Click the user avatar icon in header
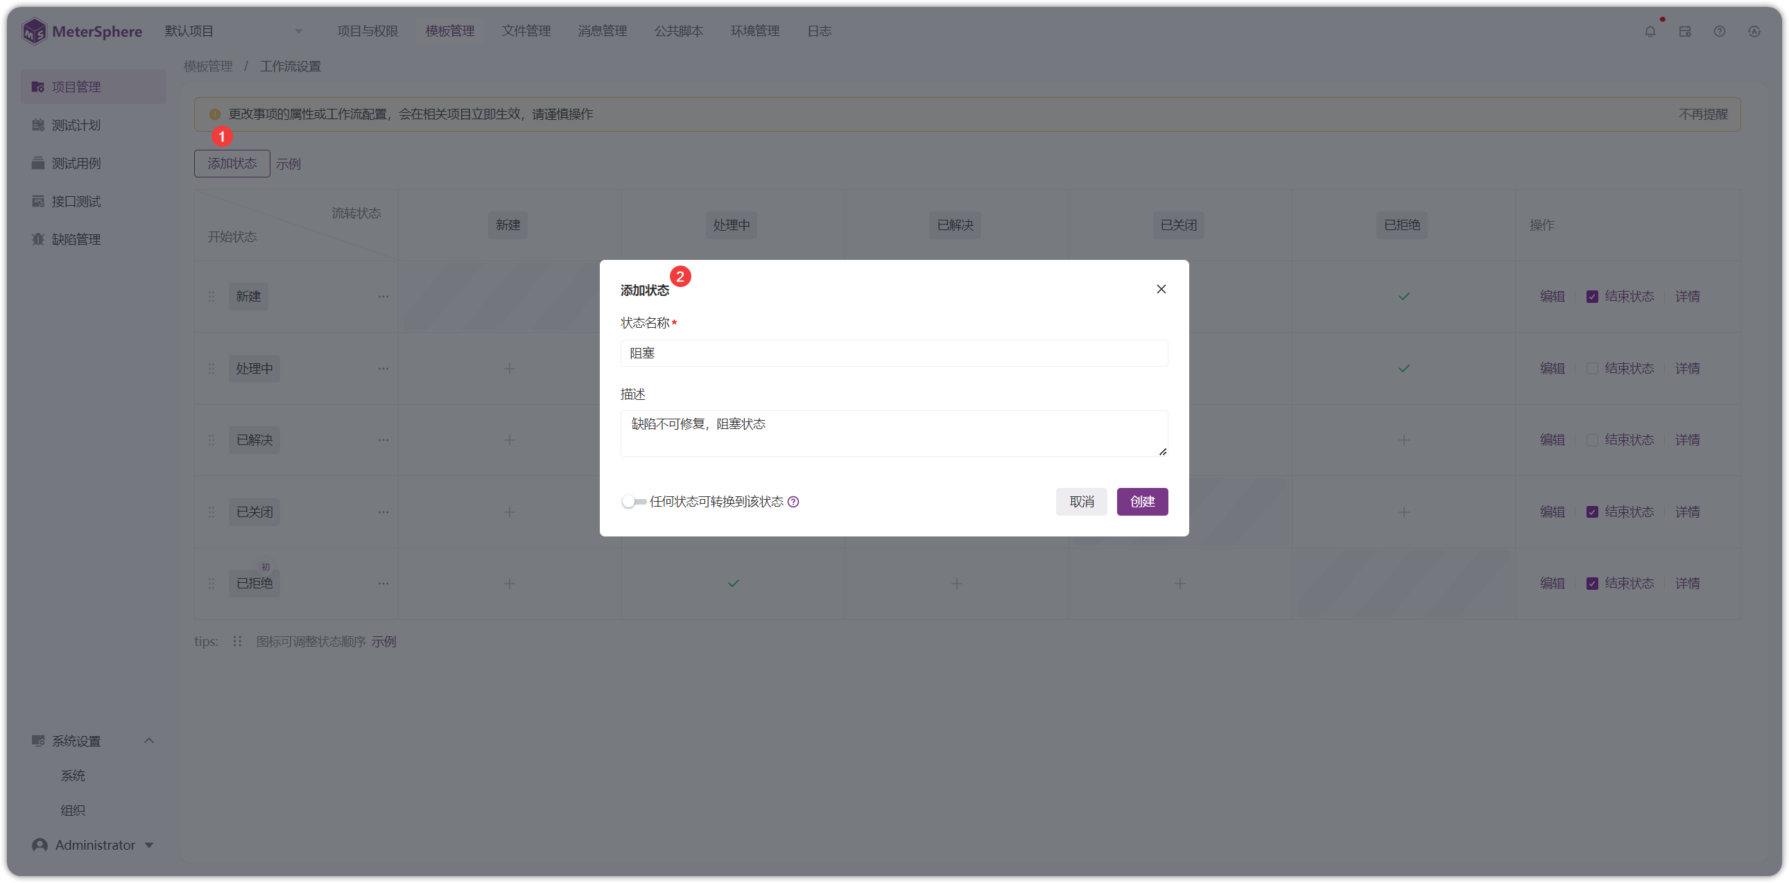 pos(1754,31)
